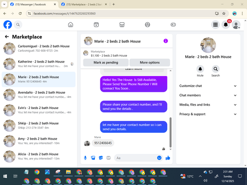Open Notifications bell with 15 badge
247x185 pixels.
coord(226,25)
